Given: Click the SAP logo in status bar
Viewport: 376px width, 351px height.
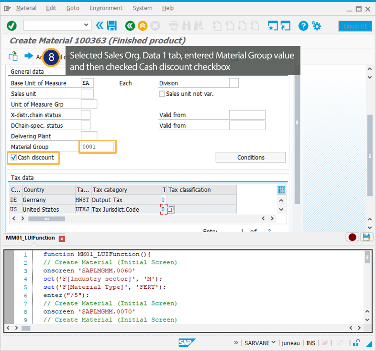Looking at the screenshot, I should (x=187, y=342).
